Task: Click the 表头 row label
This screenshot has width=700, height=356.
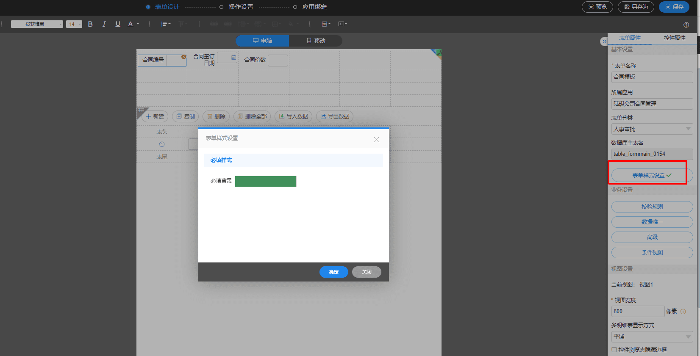Action: [x=162, y=132]
